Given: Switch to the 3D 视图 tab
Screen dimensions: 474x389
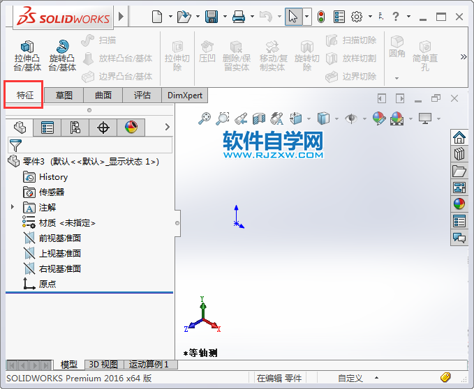Looking at the screenshot, I should 103,365.
